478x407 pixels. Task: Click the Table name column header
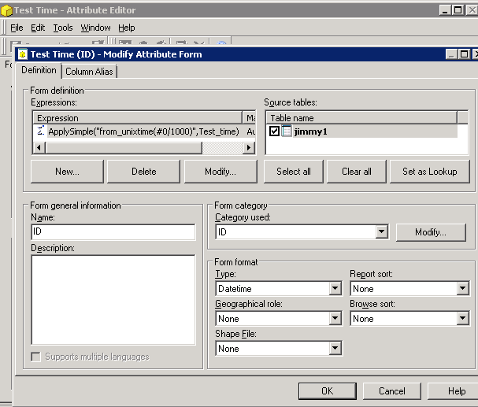tap(361, 118)
